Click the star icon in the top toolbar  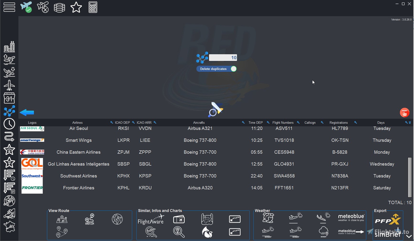point(76,7)
